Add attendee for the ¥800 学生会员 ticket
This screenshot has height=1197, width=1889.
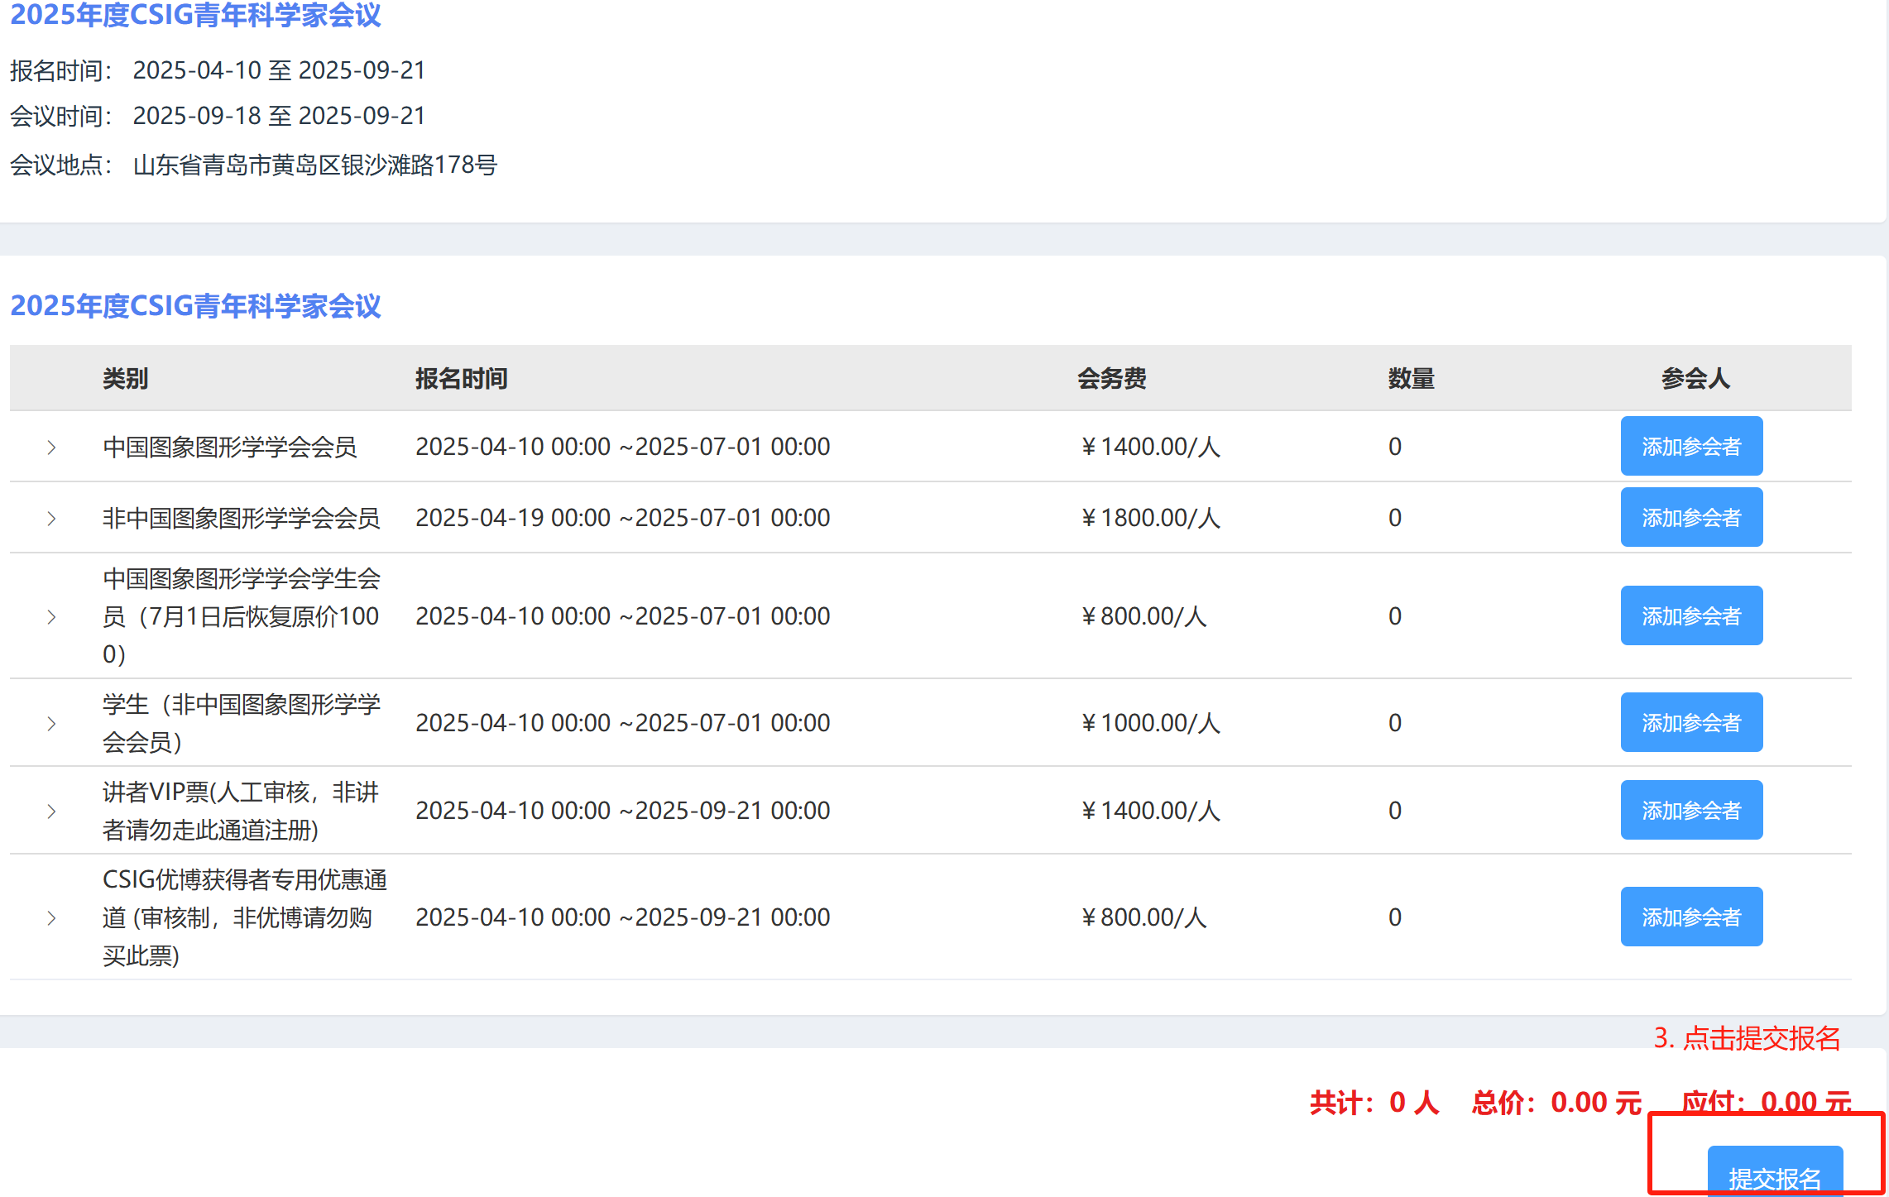click(1690, 616)
